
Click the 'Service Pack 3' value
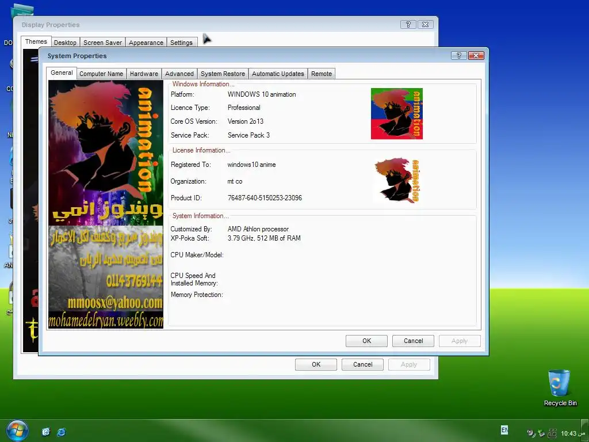[248, 135]
